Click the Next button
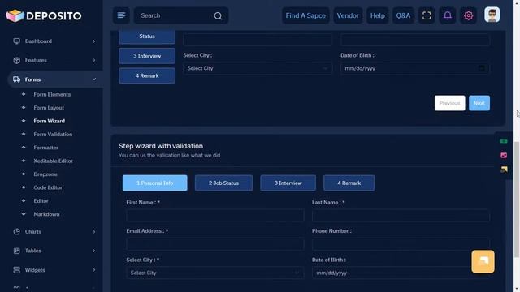This screenshot has width=520, height=292. (x=479, y=103)
